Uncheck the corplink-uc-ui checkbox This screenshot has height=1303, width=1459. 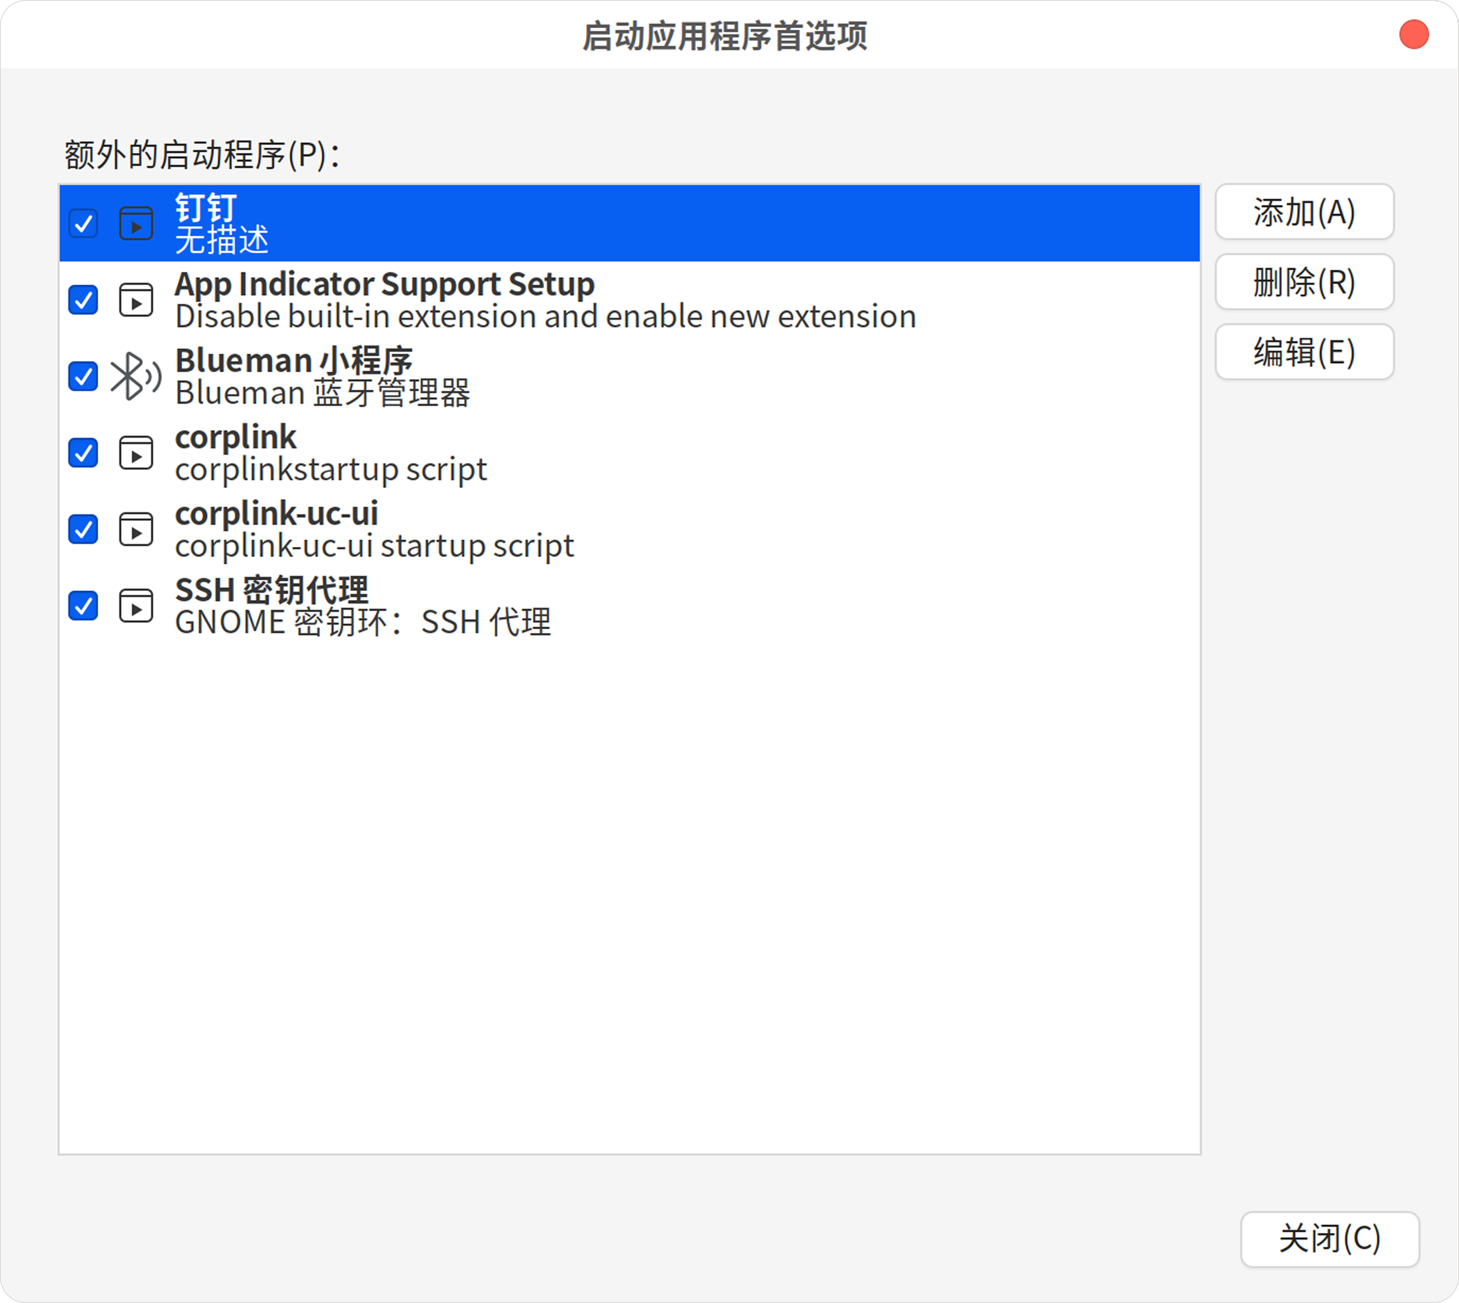tap(83, 530)
